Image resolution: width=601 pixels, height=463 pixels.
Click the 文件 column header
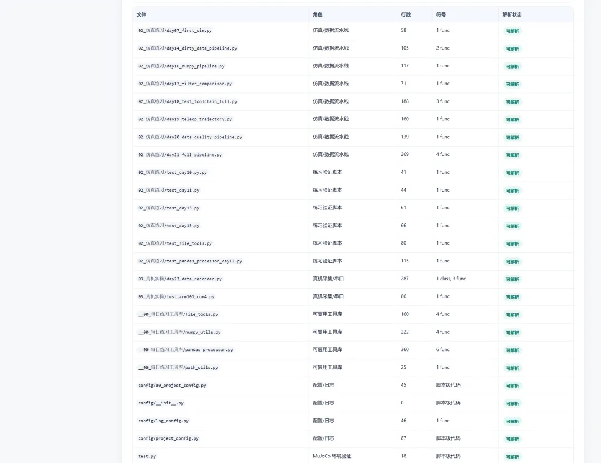[x=141, y=14]
